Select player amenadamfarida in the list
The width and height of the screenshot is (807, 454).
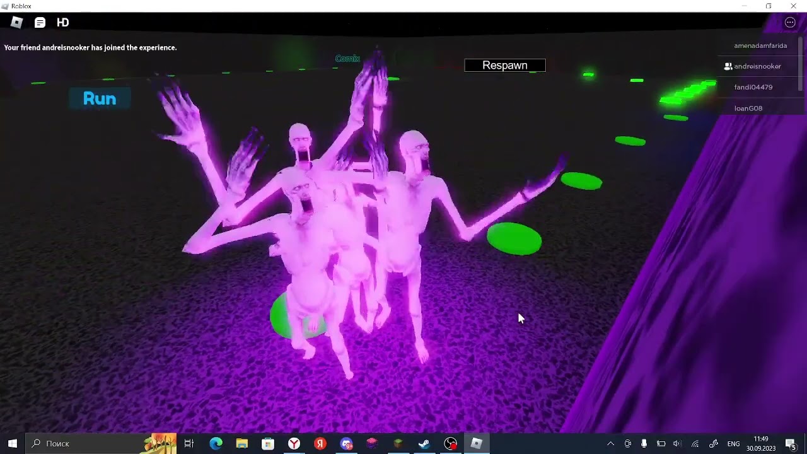(x=760, y=45)
